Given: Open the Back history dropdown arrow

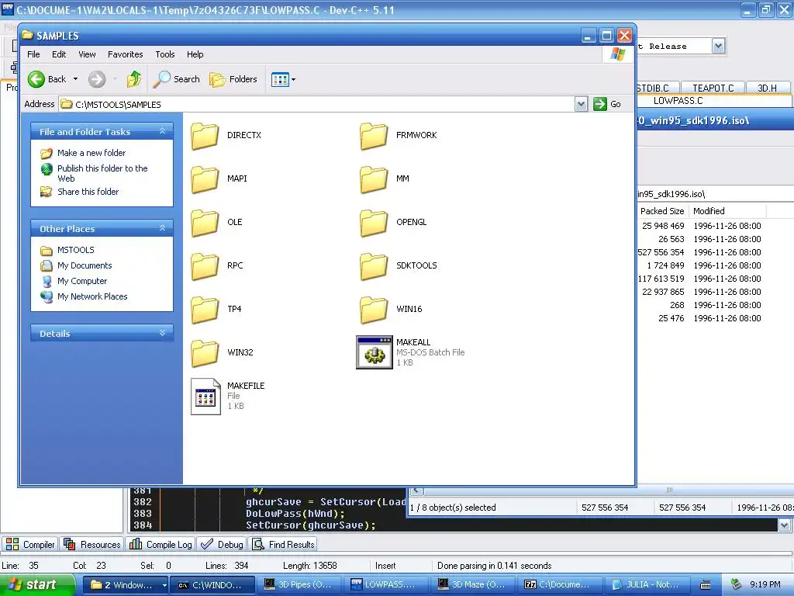Looking at the screenshot, I should pyautogui.click(x=75, y=79).
